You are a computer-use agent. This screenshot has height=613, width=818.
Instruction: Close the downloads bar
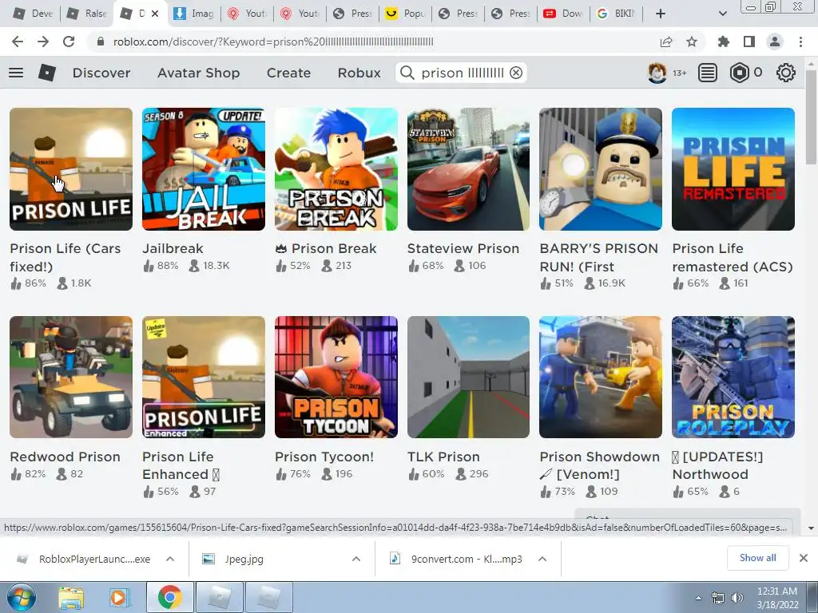(x=804, y=558)
